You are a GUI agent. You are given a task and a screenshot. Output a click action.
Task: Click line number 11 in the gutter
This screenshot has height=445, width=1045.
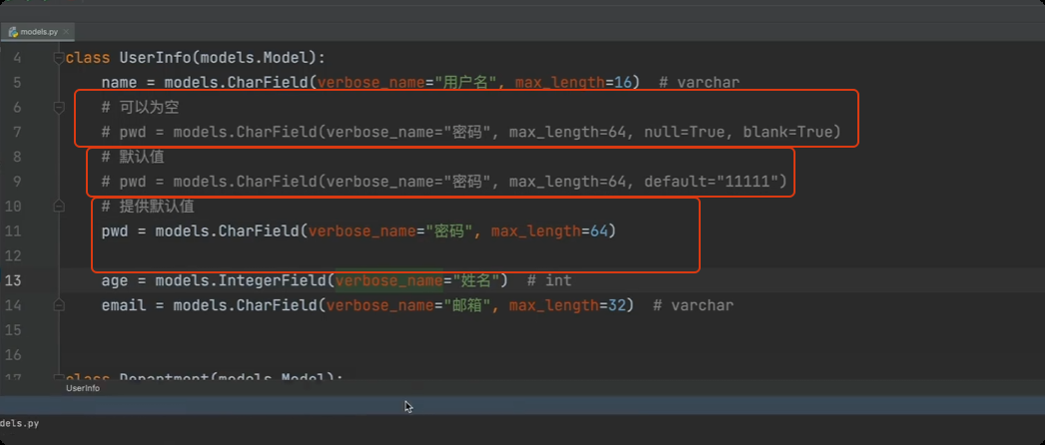click(x=13, y=231)
